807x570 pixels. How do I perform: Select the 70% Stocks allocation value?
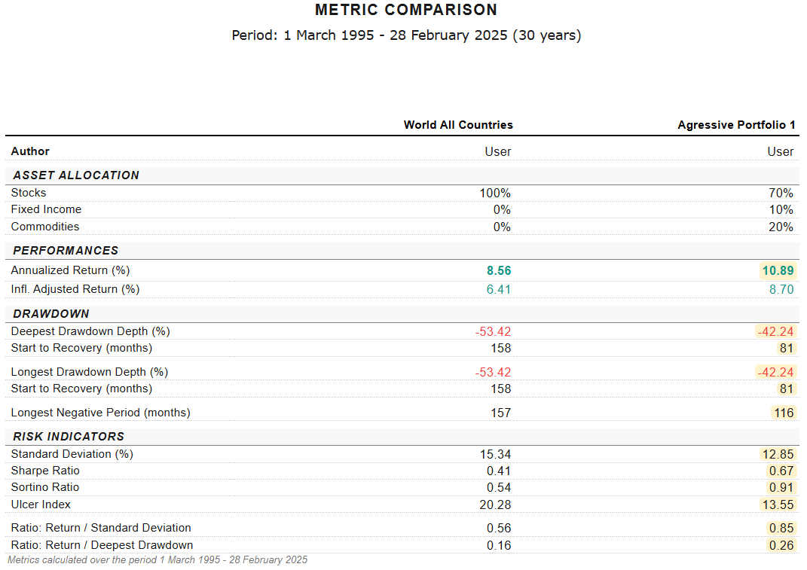[x=781, y=194]
